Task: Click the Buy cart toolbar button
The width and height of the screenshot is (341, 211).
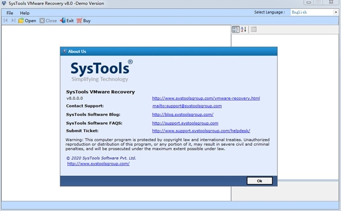Action: point(84,20)
